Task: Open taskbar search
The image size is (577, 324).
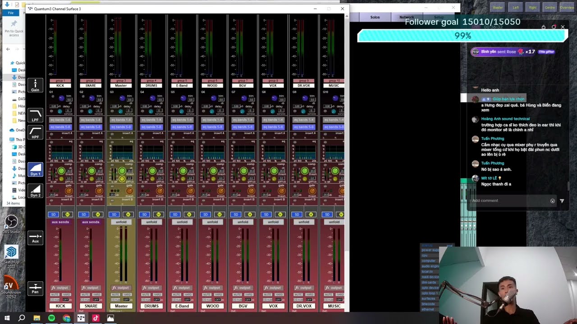Action: (22, 318)
